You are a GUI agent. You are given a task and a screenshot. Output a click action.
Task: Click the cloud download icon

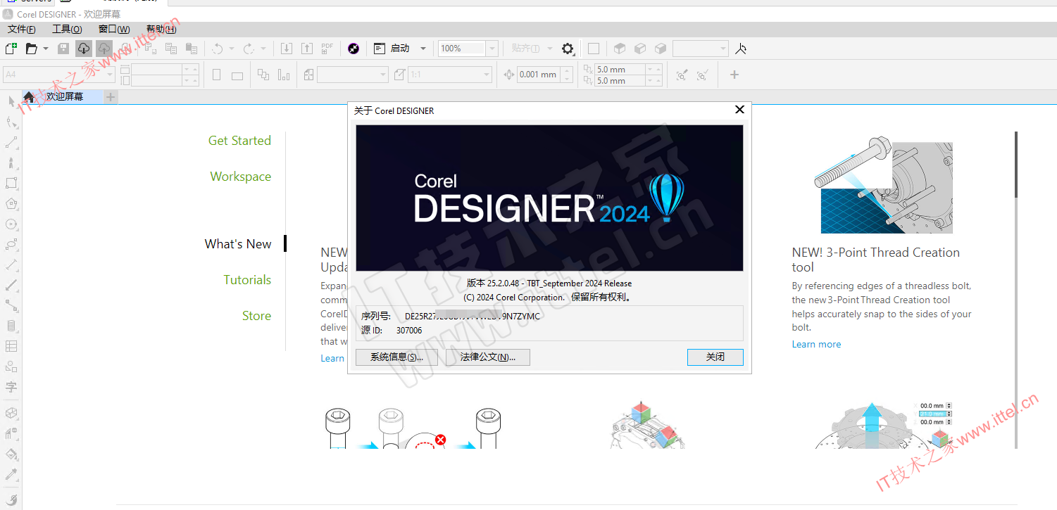click(x=84, y=49)
